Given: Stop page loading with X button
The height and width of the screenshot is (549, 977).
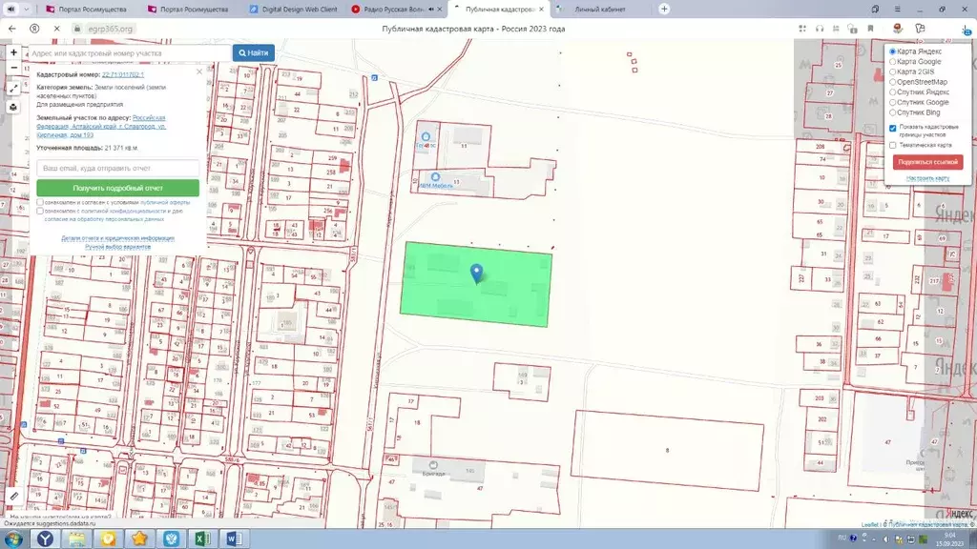Looking at the screenshot, I should pyautogui.click(x=56, y=29).
